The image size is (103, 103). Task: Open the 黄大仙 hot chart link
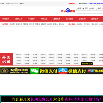tap(62, 24)
